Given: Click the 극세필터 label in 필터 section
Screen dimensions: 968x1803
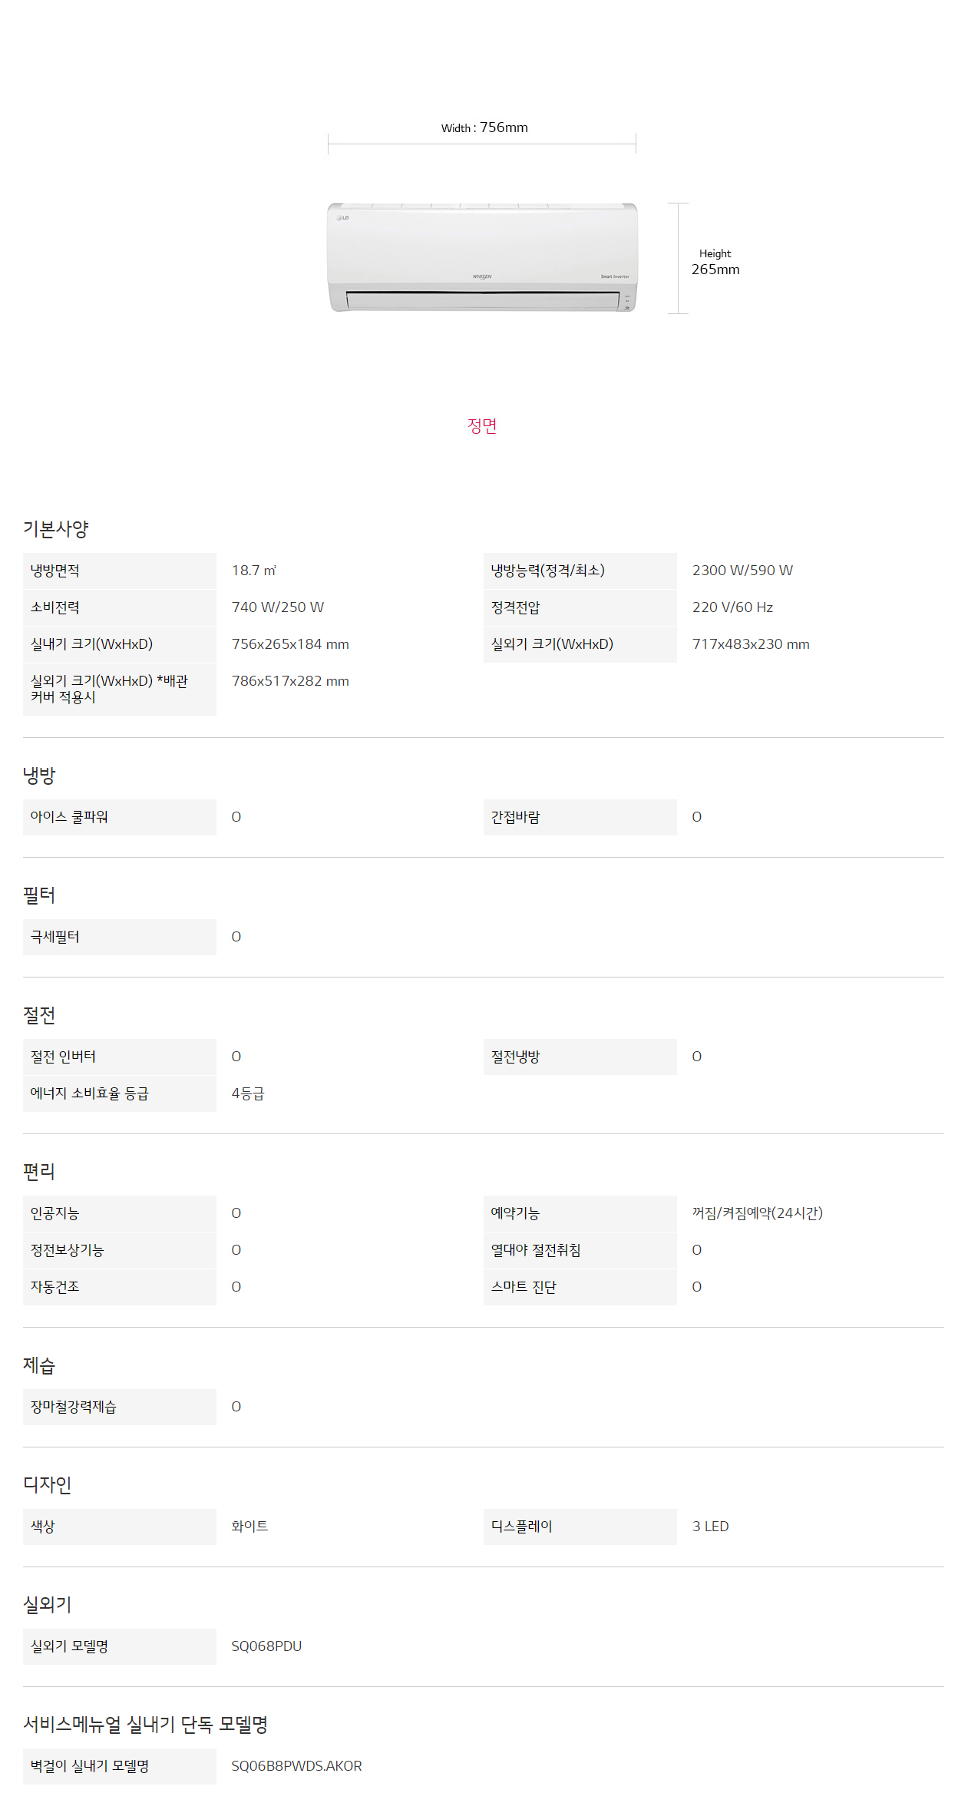Looking at the screenshot, I should [x=55, y=937].
